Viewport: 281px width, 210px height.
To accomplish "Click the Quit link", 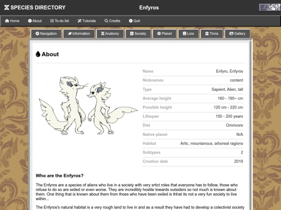I will 134,21.
